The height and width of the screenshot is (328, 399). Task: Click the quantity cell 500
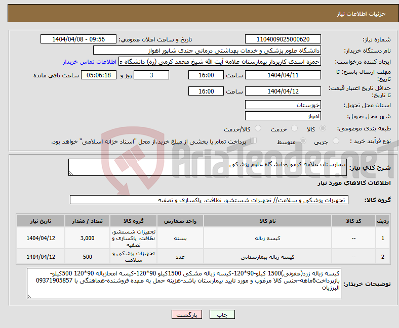pyautogui.click(x=87, y=257)
